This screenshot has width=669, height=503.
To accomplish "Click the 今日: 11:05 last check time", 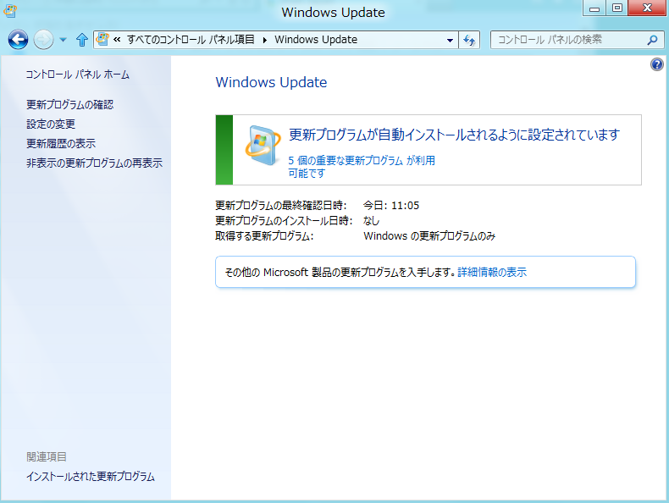I will [x=391, y=206].
